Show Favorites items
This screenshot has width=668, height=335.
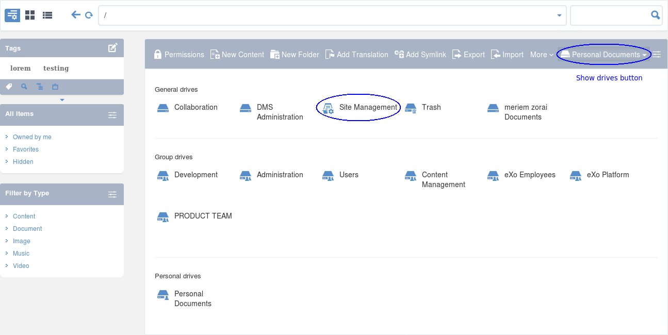[x=26, y=149]
